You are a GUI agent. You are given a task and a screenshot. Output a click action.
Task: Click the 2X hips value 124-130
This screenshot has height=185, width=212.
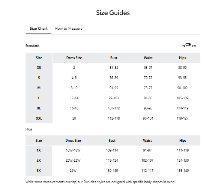(183, 161)
